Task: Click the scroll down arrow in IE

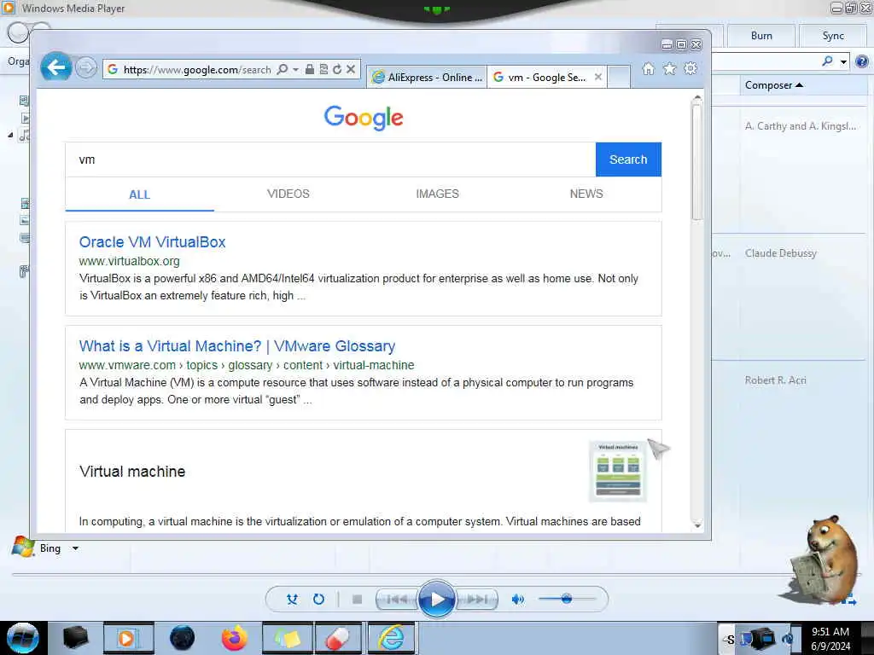Action: click(696, 525)
